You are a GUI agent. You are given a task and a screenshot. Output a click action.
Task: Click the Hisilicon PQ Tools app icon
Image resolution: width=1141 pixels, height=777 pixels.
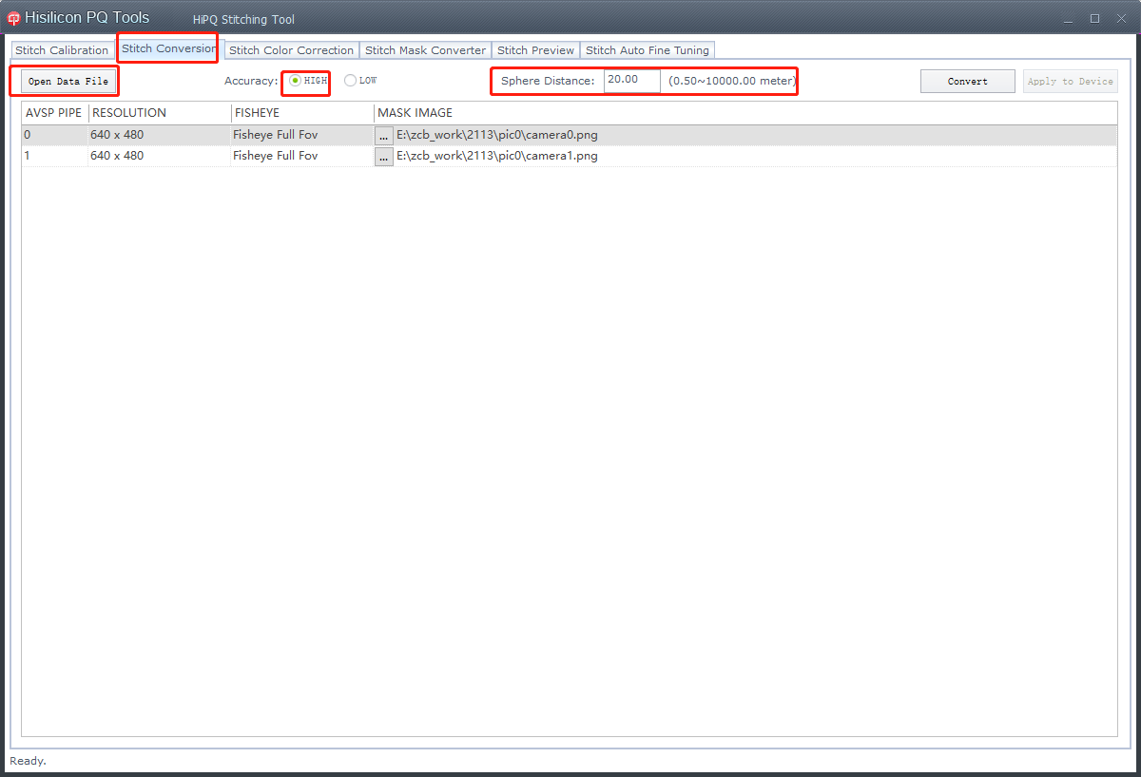[12, 16]
